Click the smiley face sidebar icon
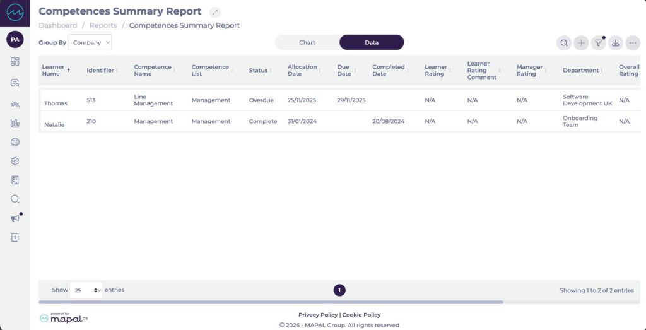The image size is (646, 330). (15, 143)
